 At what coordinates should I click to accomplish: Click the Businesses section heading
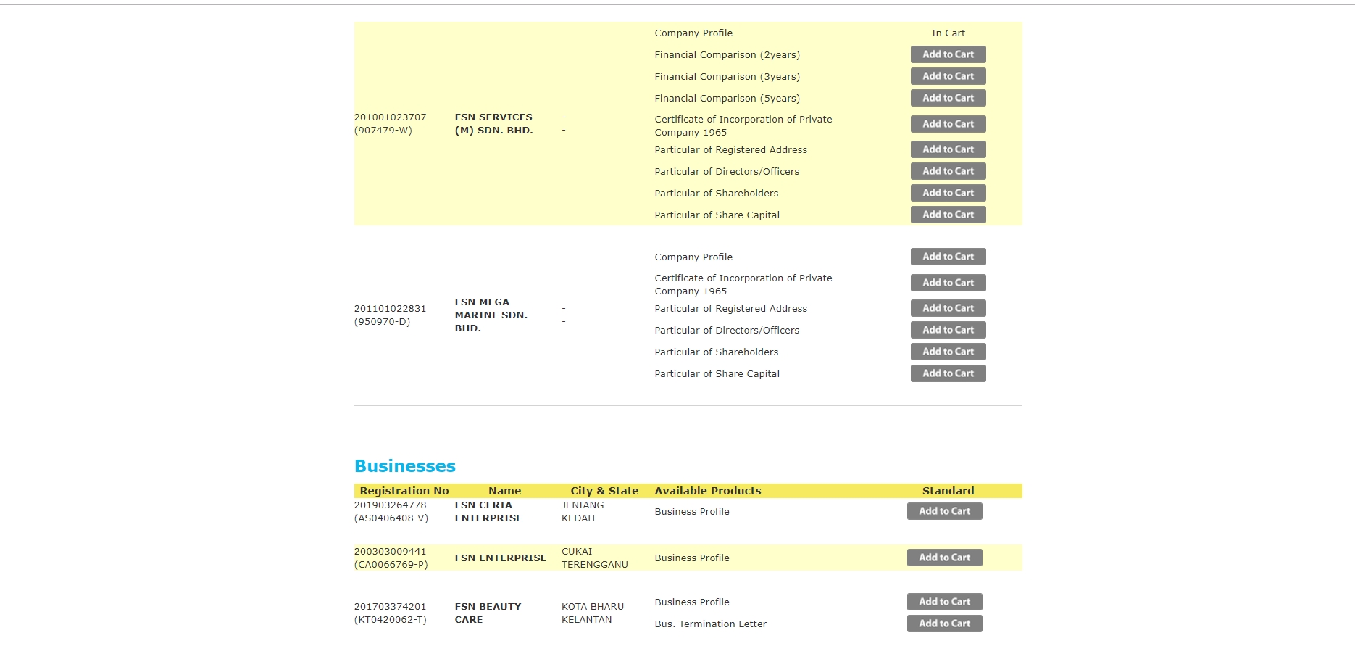[404, 466]
